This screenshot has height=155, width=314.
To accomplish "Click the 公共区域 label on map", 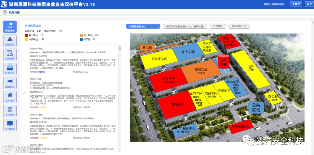I will coord(256,107).
